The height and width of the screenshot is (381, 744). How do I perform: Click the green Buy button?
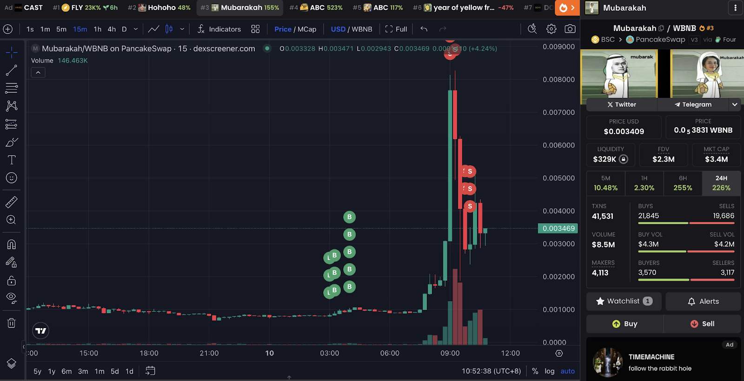(x=624, y=324)
